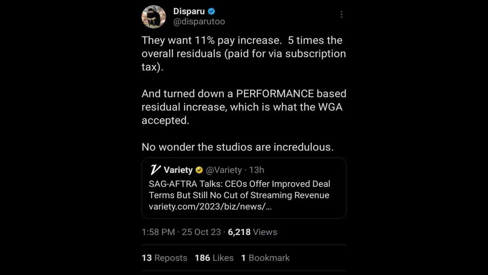This screenshot has width=488, height=275.
Task: Show the 186 Likes list
Action: pos(214,258)
